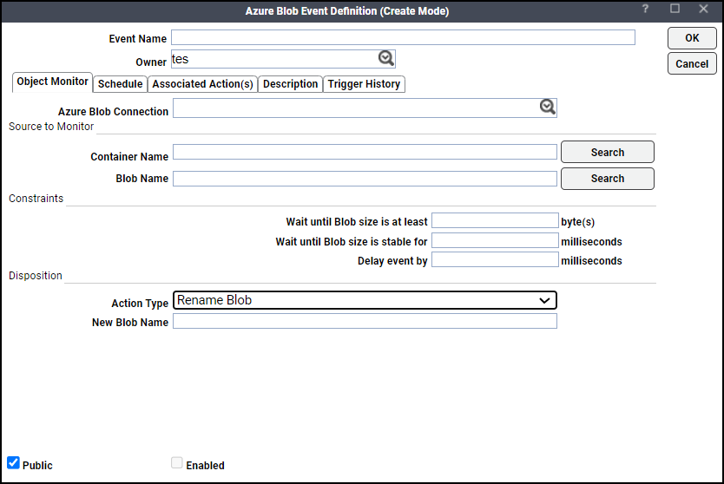Open the Associated Action(s) tab
The height and width of the screenshot is (484, 724).
(x=202, y=84)
